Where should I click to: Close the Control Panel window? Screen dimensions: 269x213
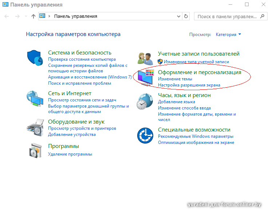click(x=264, y=4)
